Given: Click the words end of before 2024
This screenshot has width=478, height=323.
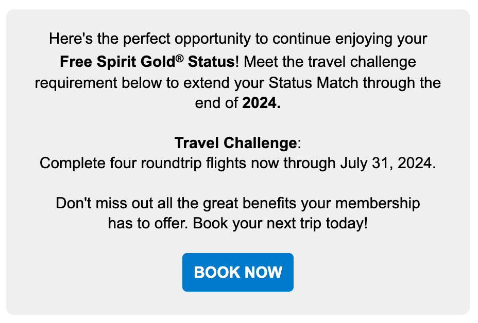Looking at the screenshot, I should point(216,103).
